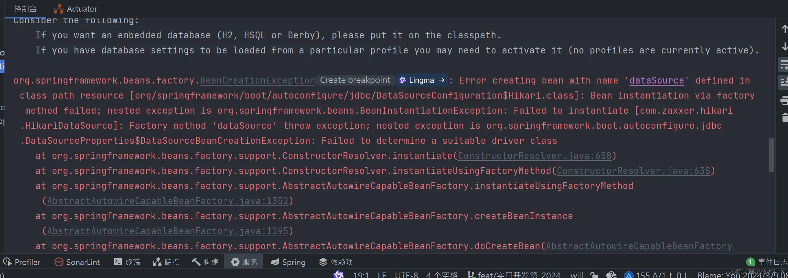This screenshot has height=278, width=788.
Task: Open the 4 个空格 indent settings
Action: [x=442, y=275]
